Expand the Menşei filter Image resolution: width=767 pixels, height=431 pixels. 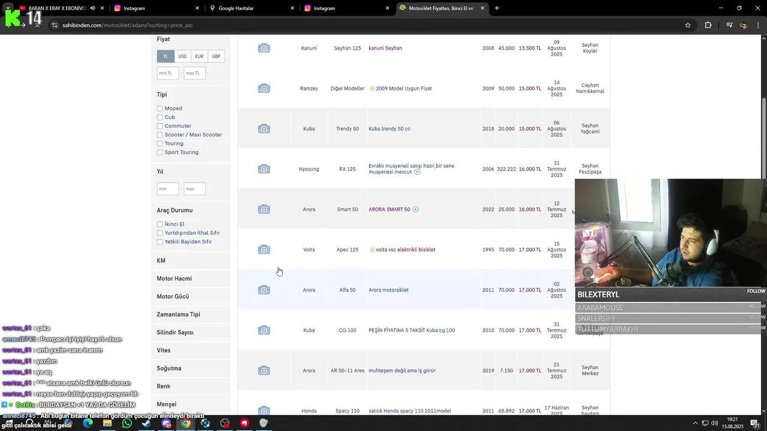191,404
